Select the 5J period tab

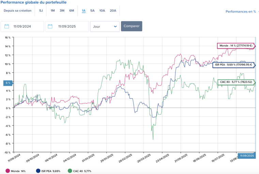[41, 11]
